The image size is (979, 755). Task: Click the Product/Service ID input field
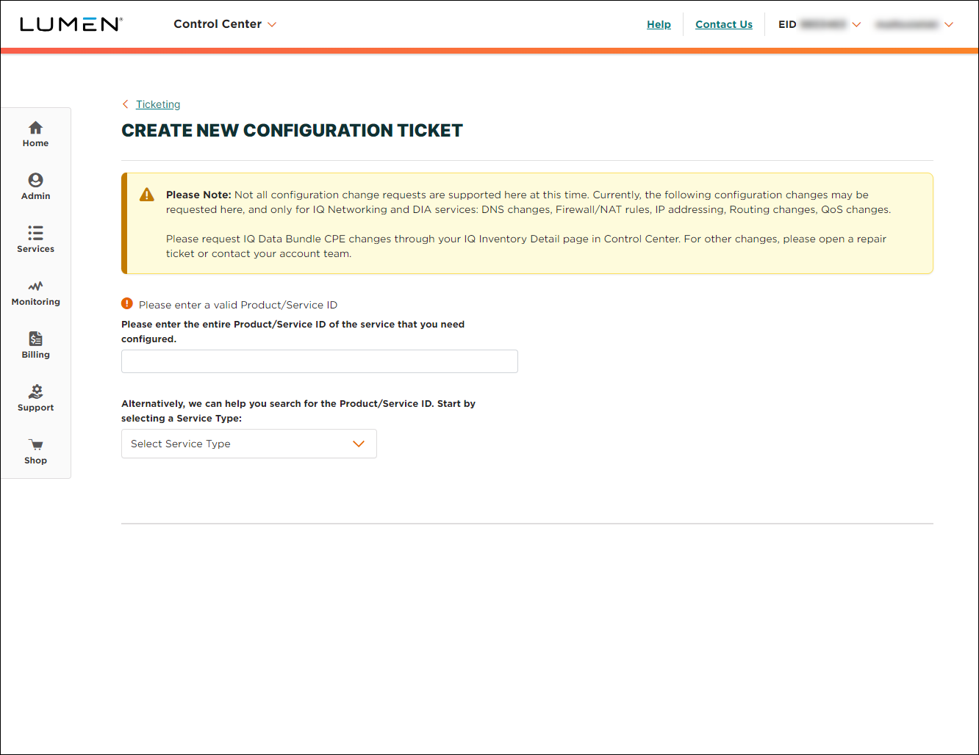[320, 361]
